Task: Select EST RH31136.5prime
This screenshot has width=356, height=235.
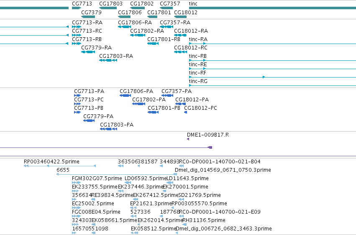Action: click(184, 225)
